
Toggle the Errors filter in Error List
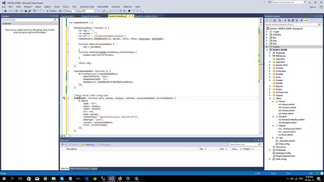pos(73,145)
